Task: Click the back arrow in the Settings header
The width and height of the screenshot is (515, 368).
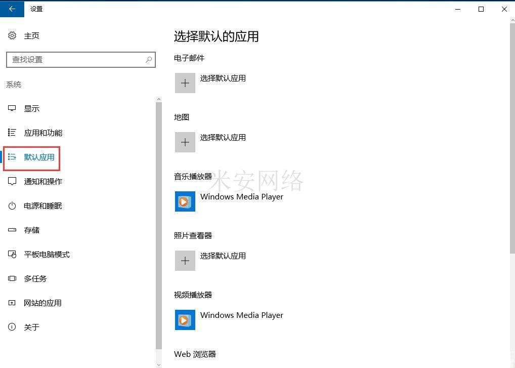Action: pos(12,9)
